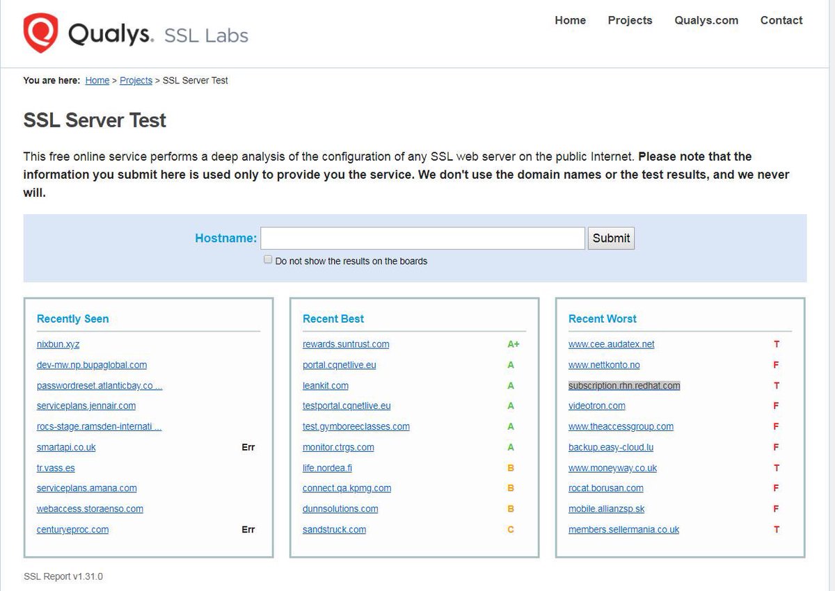Open subscription.rhn.redhat.com link
The image size is (835, 591).
point(624,385)
